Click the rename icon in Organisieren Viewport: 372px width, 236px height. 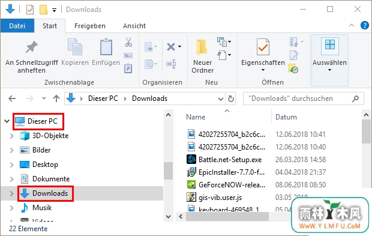pyautogui.click(x=171, y=64)
